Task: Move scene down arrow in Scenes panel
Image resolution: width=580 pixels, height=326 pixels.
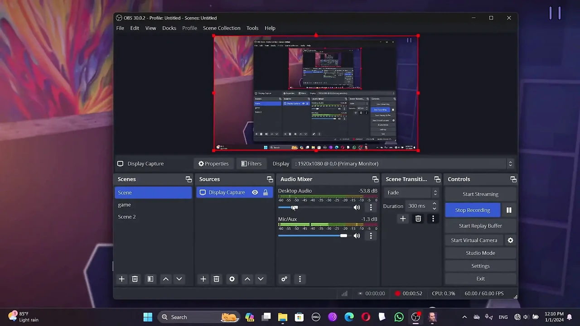Action: 179,279
